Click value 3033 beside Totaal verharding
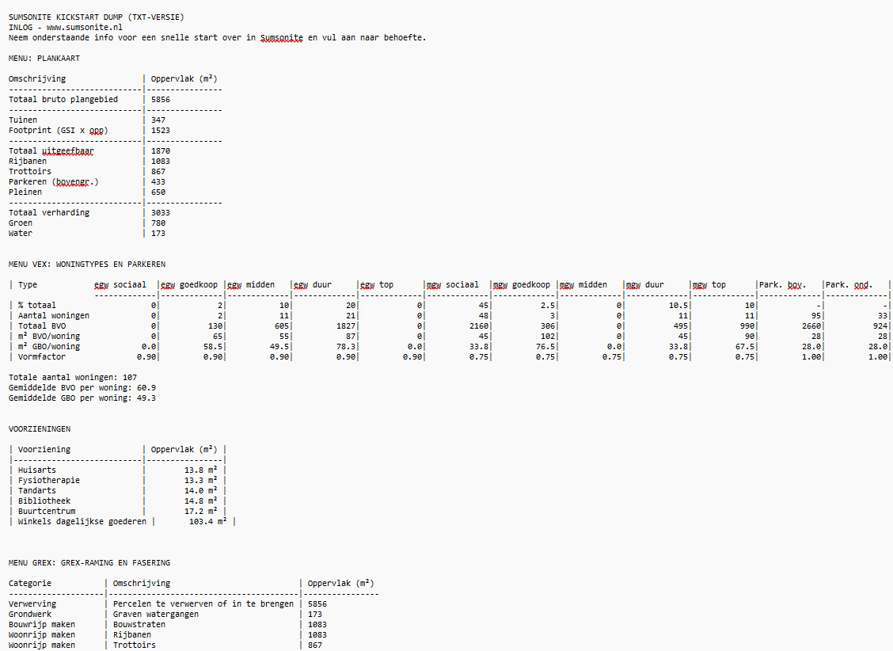The image size is (893, 651). pos(161,212)
